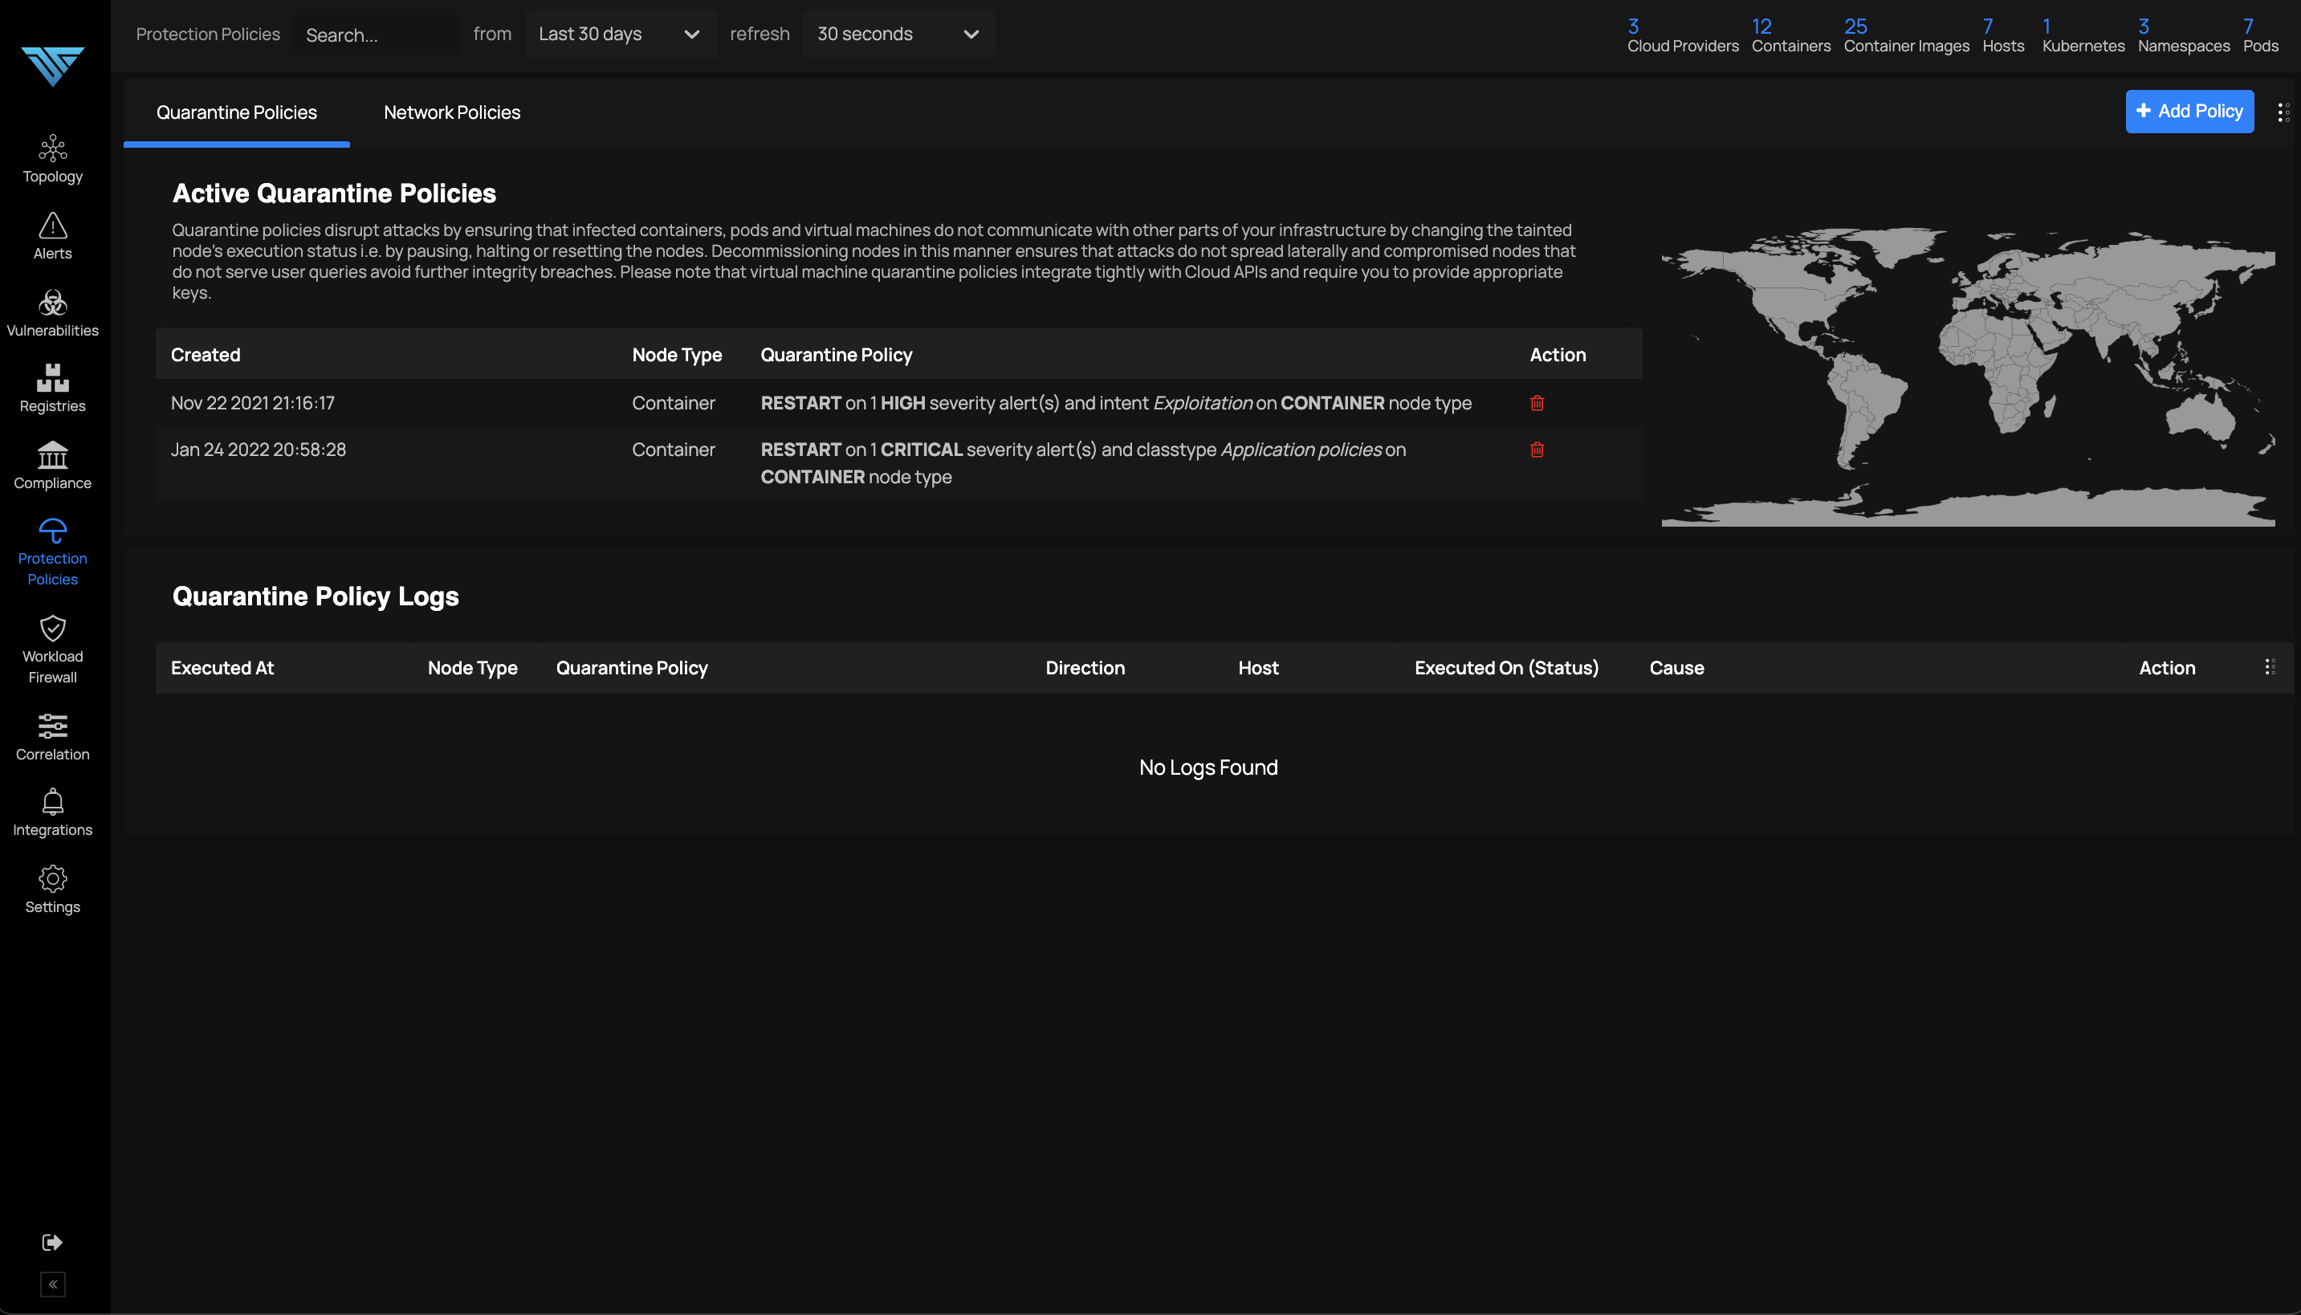This screenshot has height=1315, width=2301.
Task: Open the column options in logs table header
Action: pos(2270,666)
